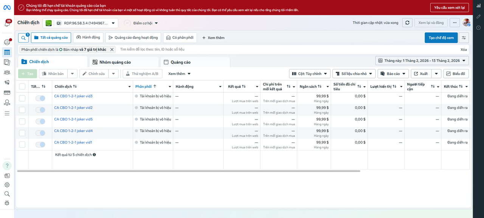This screenshot has width=484, height=218.
Task: Click the Biểu đồ chart button
Action: click(x=456, y=74)
